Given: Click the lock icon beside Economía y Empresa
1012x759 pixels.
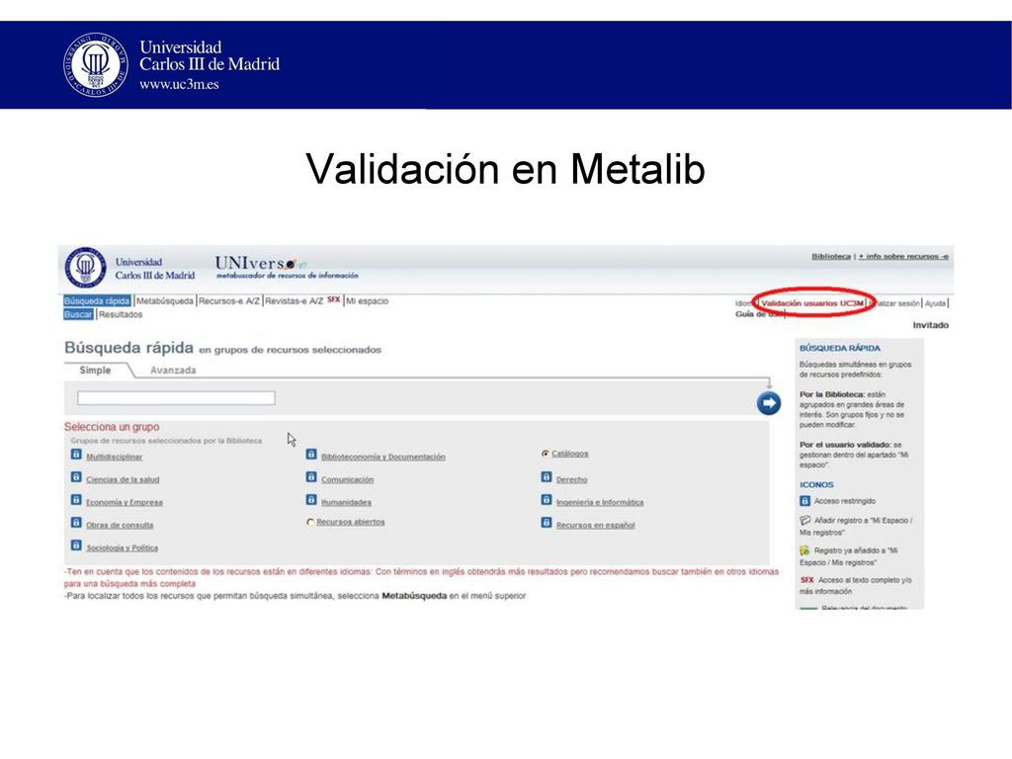Looking at the screenshot, I should coord(76,500).
